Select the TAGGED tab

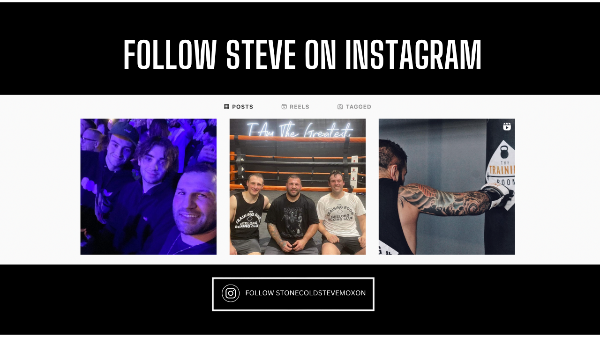pos(354,107)
